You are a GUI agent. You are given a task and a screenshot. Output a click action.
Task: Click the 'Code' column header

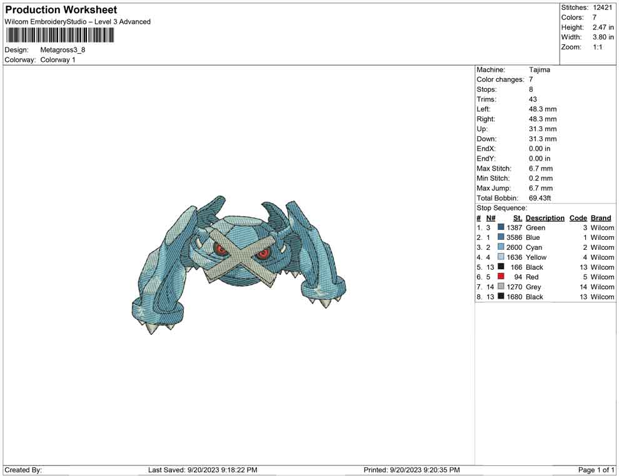click(578, 218)
